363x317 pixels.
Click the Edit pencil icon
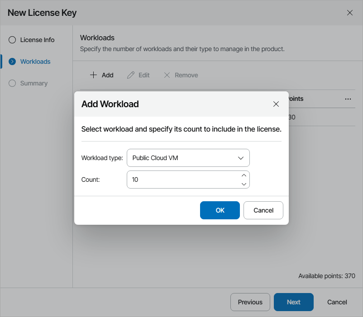click(131, 75)
